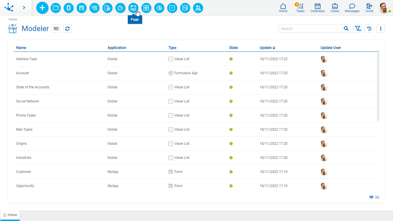The image size is (393, 221).
Task: Click the update user avatar in the Address Type row
Action: tap(324, 59)
